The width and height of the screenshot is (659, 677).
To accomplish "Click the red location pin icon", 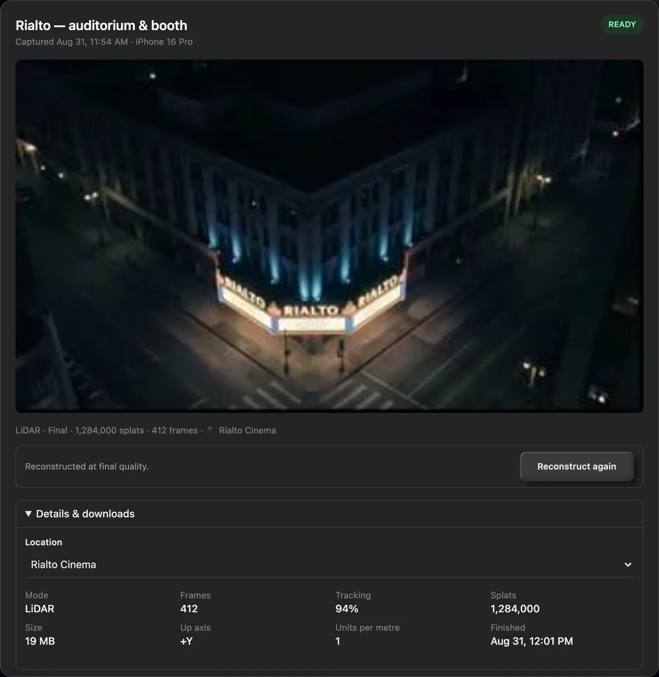I will [x=210, y=430].
